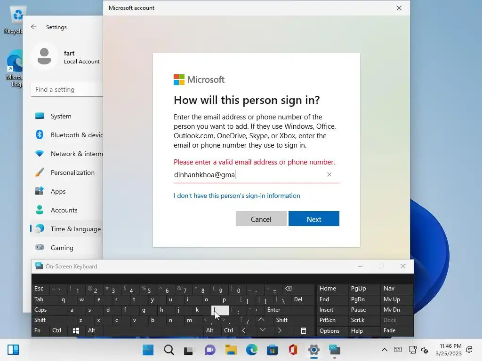The height and width of the screenshot is (361, 482).
Task: Open Network & internet in Settings sidebar
Action: (x=67, y=154)
